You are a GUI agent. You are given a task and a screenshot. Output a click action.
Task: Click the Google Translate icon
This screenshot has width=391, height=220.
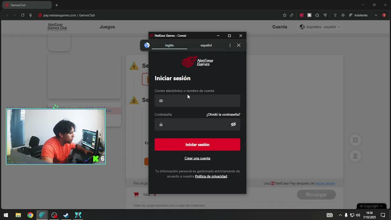coord(147,45)
